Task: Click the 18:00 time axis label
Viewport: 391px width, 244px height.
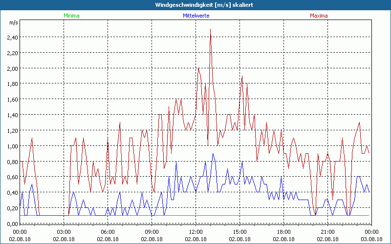Action: pos(283,232)
